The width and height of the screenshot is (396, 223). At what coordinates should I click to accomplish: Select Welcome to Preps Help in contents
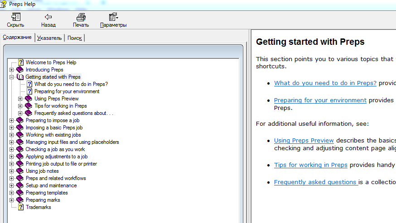[51, 62]
